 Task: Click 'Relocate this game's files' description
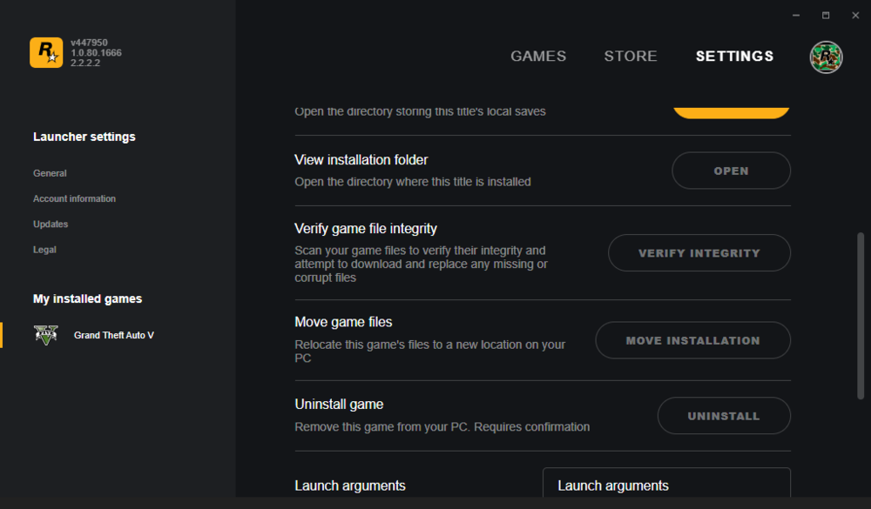coord(430,351)
